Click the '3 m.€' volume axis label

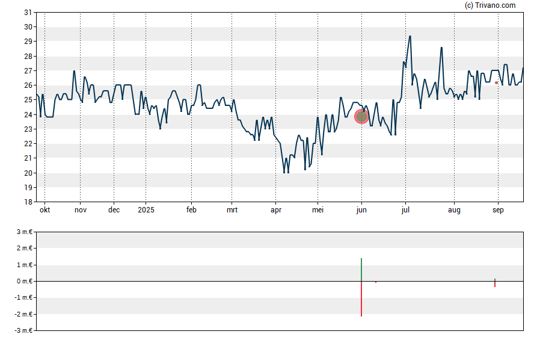point(25,232)
